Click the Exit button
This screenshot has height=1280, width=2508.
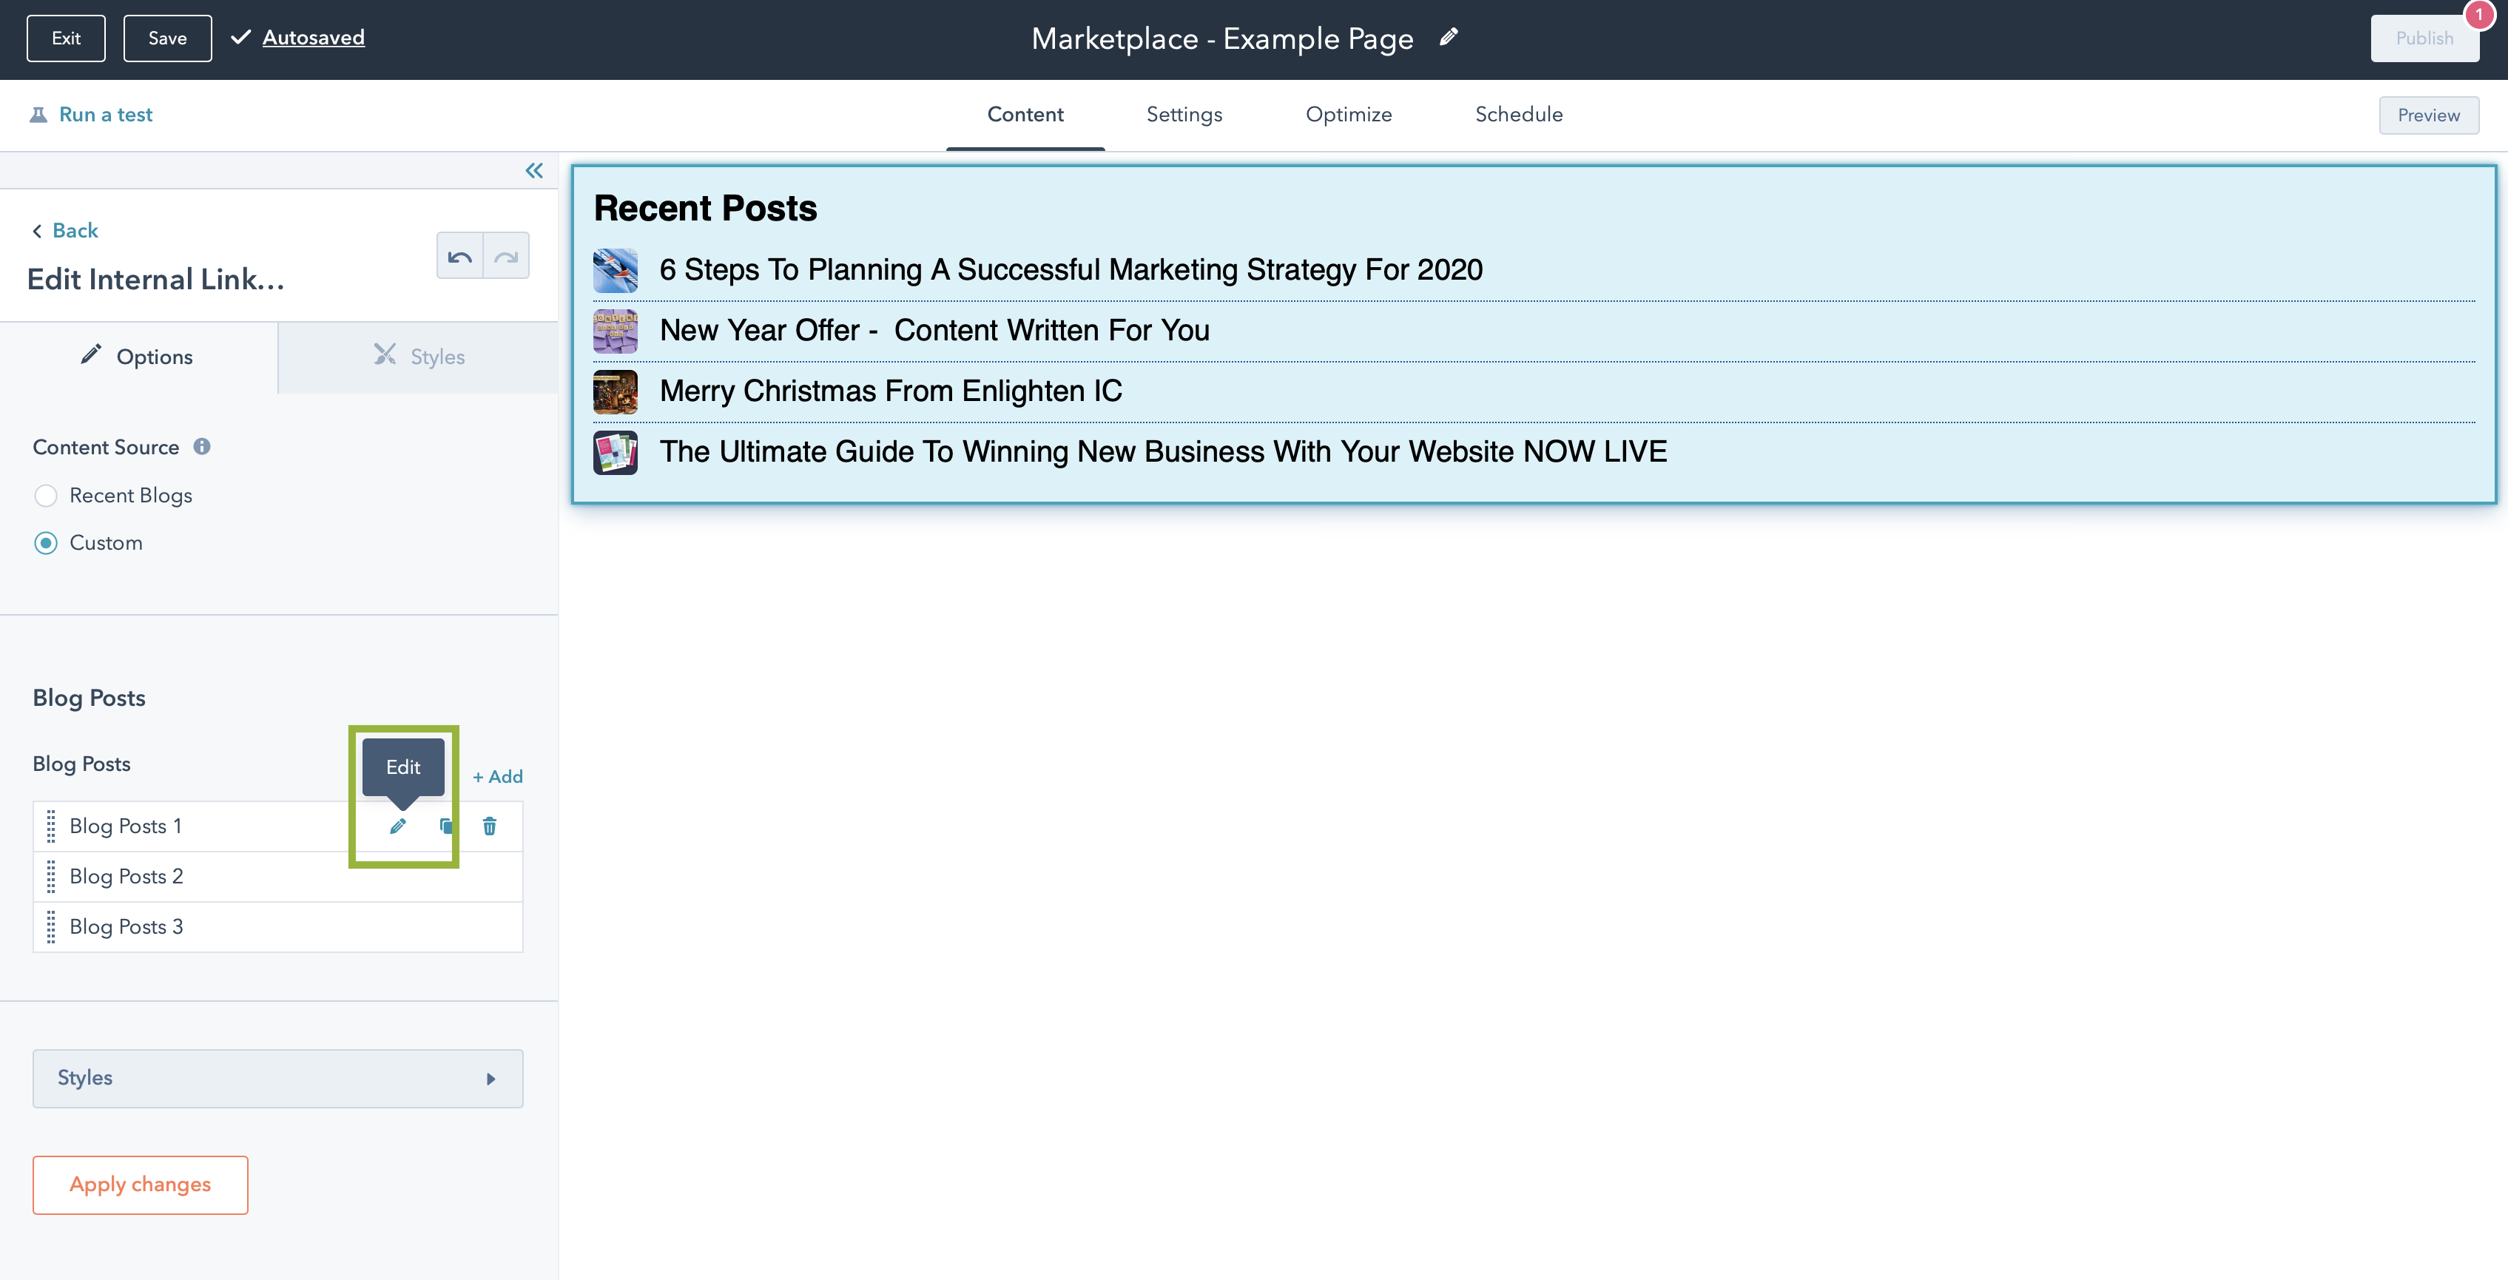[66, 38]
